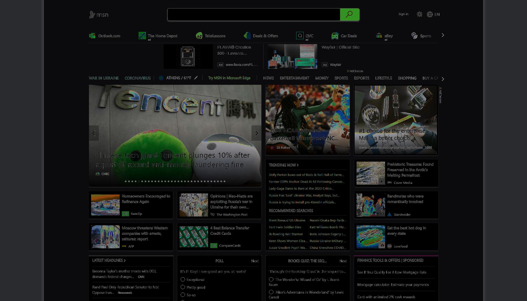Viewport: 527px width, 301px height.
Task: Open the SPORTS category
Action: click(341, 78)
